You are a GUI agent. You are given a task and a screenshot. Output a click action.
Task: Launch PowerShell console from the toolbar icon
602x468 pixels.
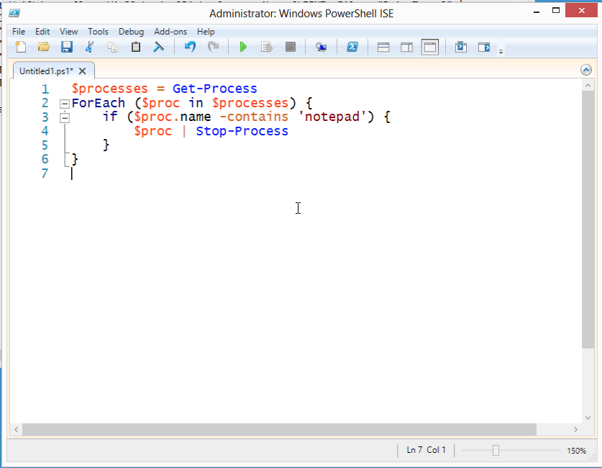[352, 48]
